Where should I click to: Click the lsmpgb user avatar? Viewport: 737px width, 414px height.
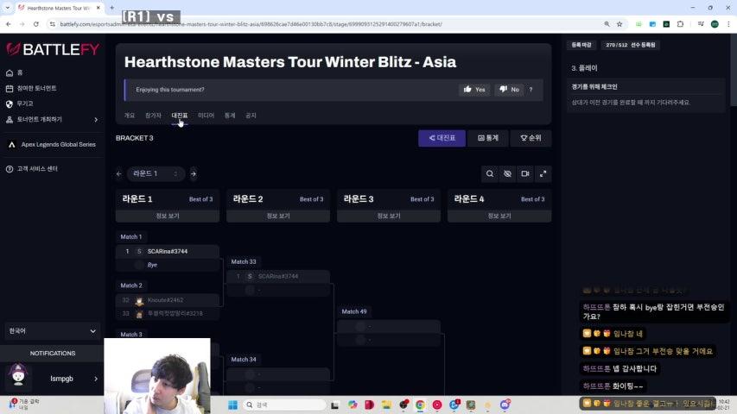(x=18, y=375)
